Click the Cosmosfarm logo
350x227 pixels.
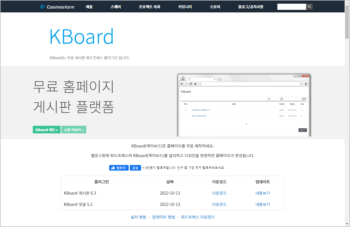(x=57, y=7)
